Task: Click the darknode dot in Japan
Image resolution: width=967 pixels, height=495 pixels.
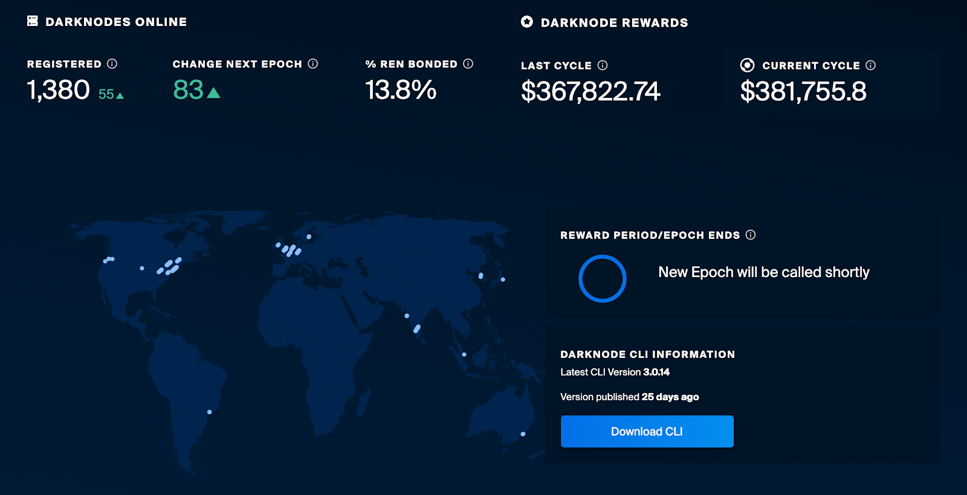Action: 503,279
